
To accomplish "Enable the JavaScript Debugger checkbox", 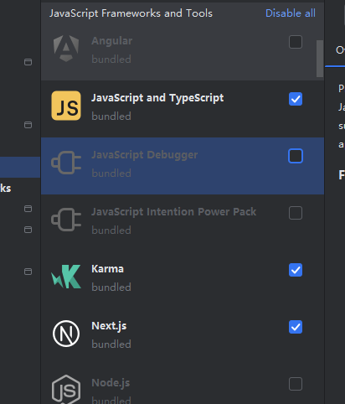I will pos(296,156).
